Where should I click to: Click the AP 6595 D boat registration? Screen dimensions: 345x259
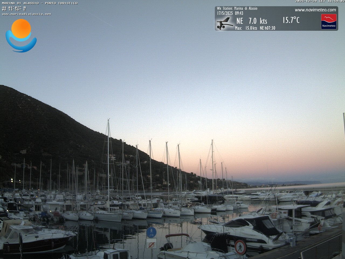click(298, 224)
